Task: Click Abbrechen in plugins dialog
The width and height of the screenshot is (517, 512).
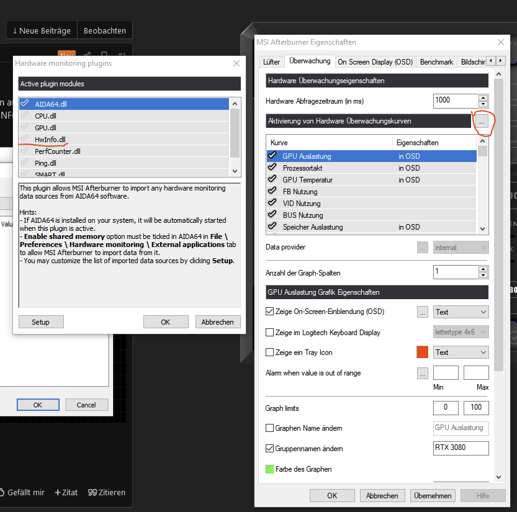Action: coord(218,321)
